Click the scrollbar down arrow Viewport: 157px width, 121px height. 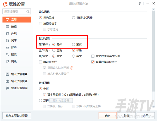click(x=153, y=107)
